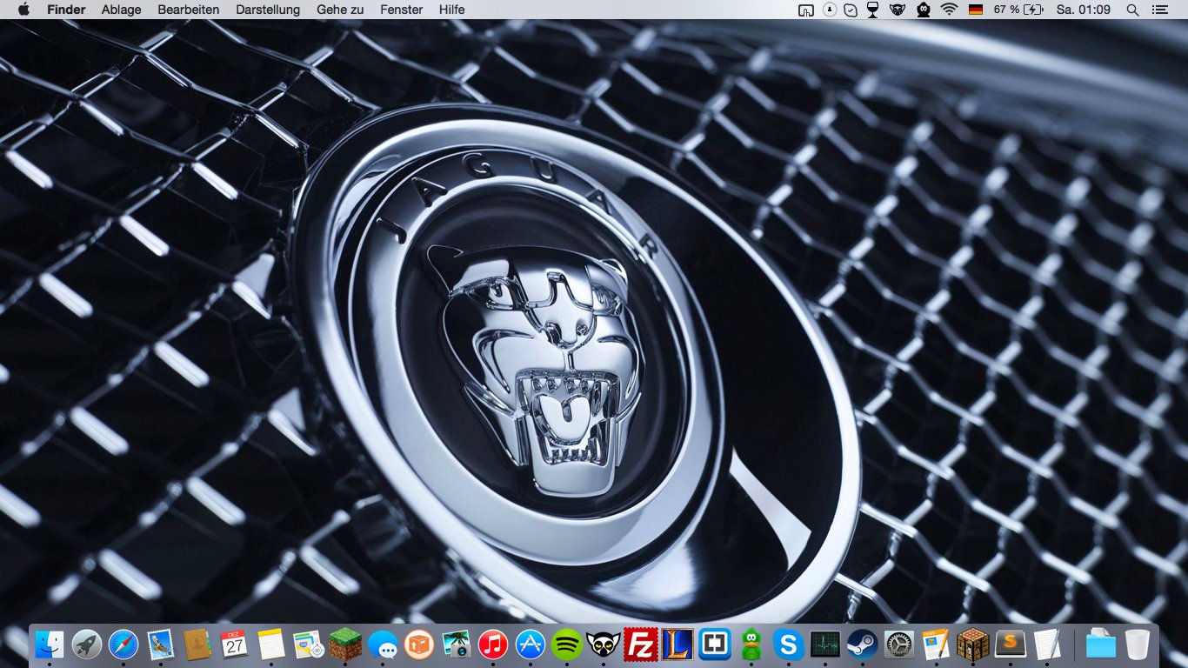The height and width of the screenshot is (668, 1188).
Task: Open Activity Monitor in the Dock
Action: (825, 645)
